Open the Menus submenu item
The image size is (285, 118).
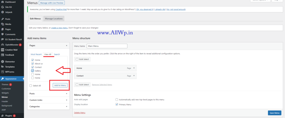(x=4, y=97)
